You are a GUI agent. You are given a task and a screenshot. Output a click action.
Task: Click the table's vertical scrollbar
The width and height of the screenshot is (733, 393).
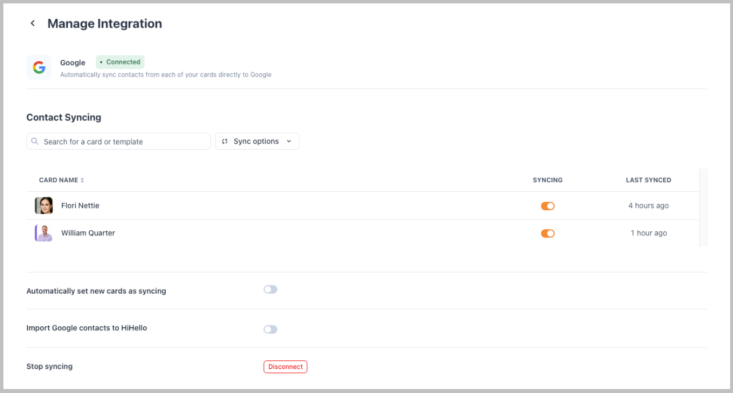pos(703,207)
